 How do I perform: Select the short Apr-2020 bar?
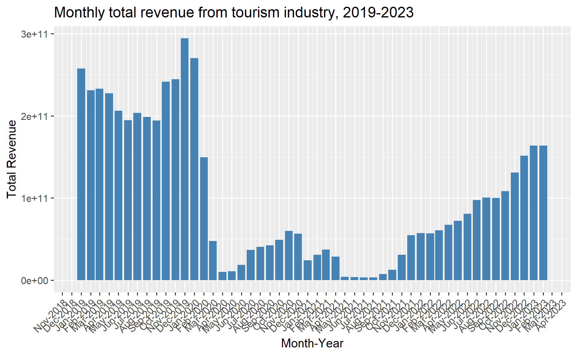click(x=222, y=276)
